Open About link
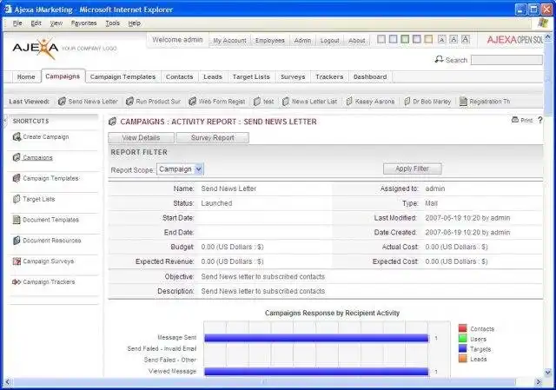 [x=356, y=41]
